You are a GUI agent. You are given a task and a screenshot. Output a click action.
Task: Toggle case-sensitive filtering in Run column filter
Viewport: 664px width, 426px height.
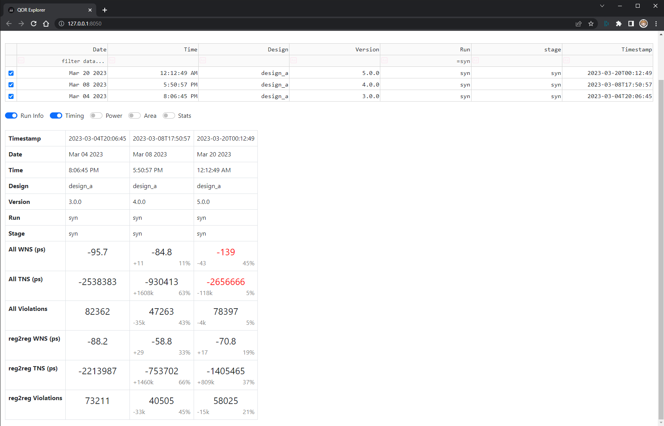(x=385, y=61)
